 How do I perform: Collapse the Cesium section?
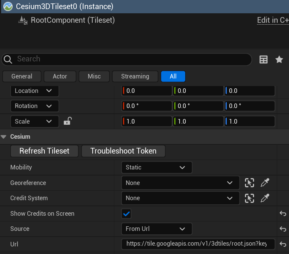pyautogui.click(x=4, y=137)
